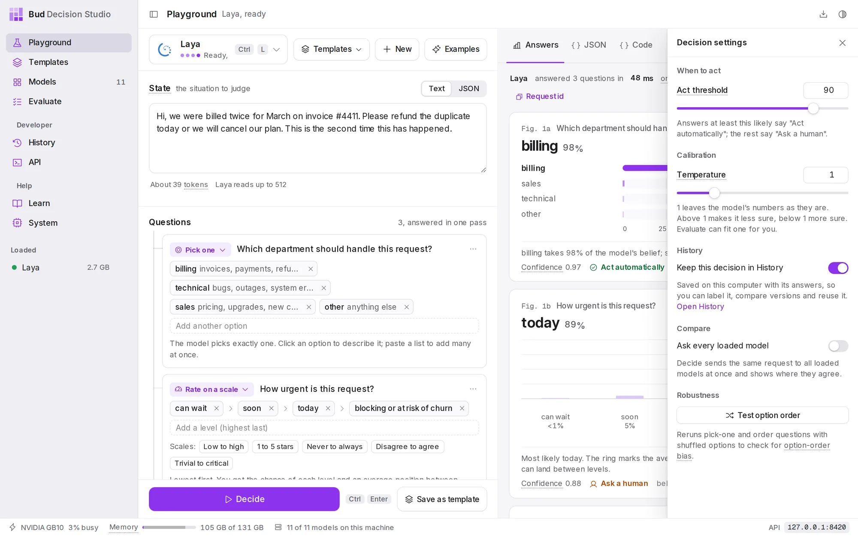
Task: Remove the billing option chip
Action: tap(311, 269)
